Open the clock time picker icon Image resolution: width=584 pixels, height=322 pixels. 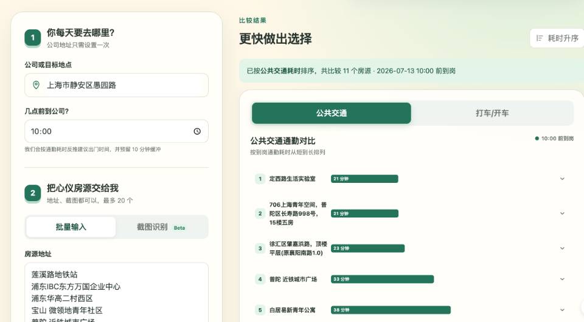(197, 131)
